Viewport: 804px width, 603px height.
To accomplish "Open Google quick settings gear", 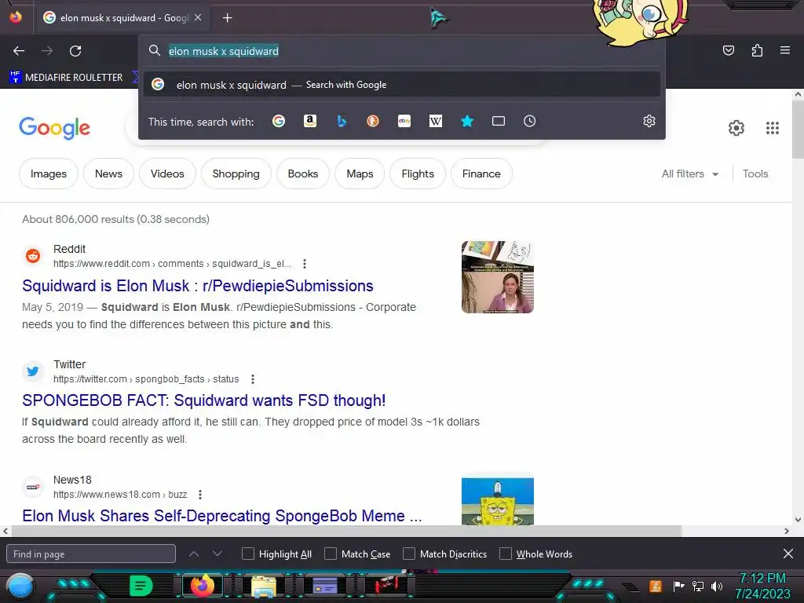I will (x=736, y=128).
